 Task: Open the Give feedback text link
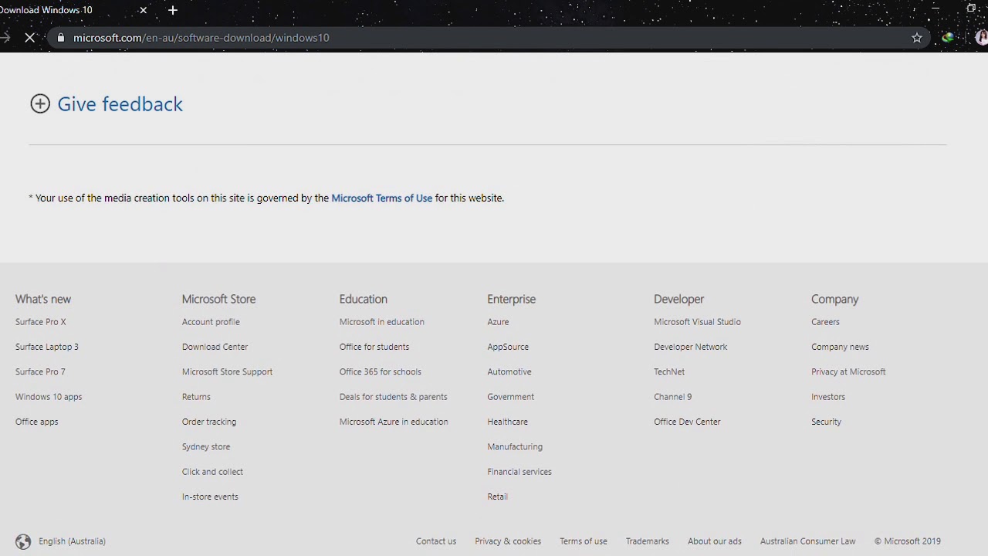[x=120, y=104]
